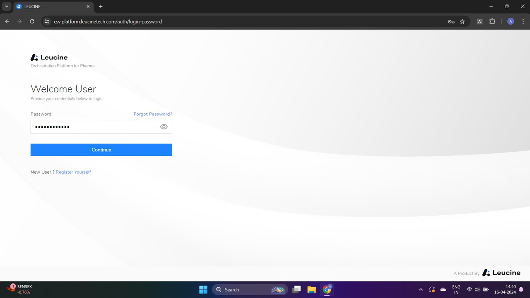Click the Chrome taskbar icon

point(327,289)
